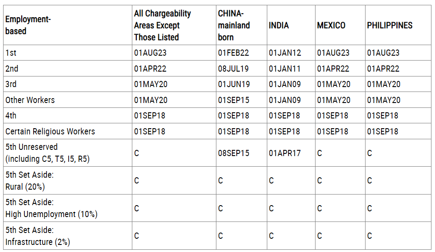Select the All Chargeability Areas header
Screen dimensions: 435x252
[162, 25]
